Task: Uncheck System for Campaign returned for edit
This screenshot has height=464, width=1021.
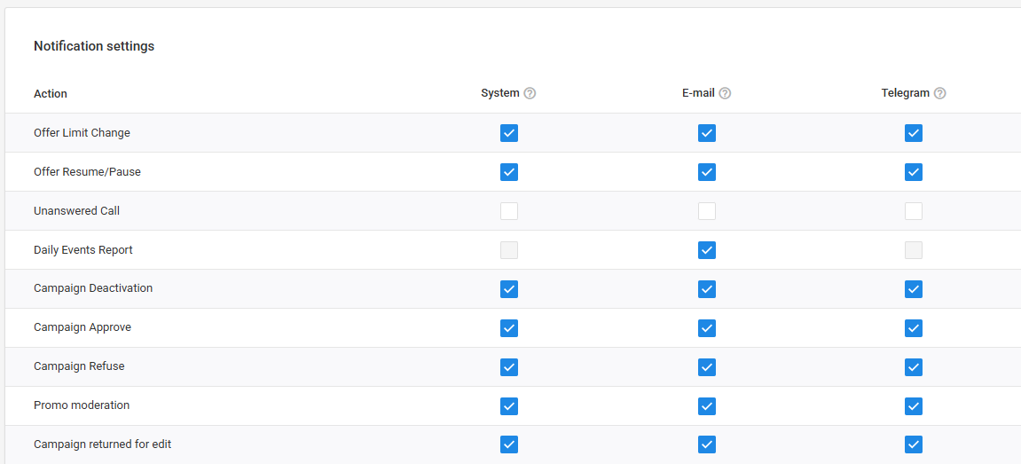Action: (x=509, y=444)
